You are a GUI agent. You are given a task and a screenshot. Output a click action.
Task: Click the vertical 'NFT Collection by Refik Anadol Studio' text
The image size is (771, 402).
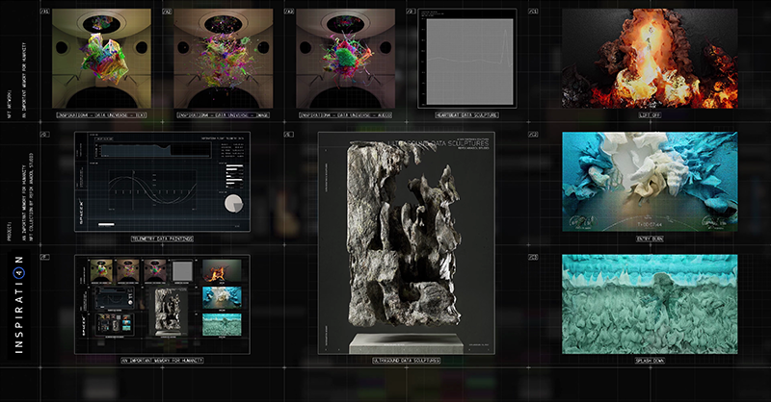32,196
